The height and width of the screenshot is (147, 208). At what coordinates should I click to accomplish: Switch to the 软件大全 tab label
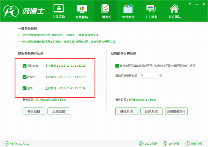coord(128,17)
